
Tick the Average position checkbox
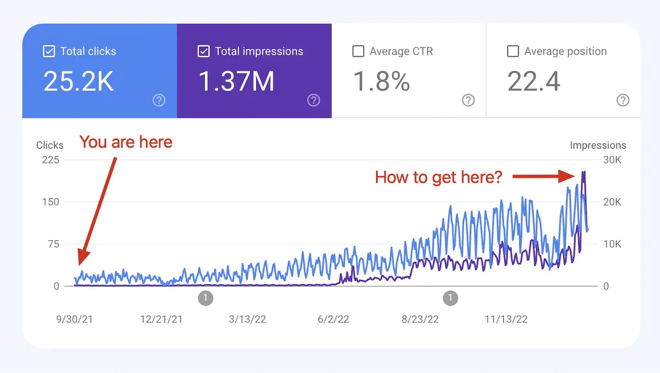click(x=513, y=51)
